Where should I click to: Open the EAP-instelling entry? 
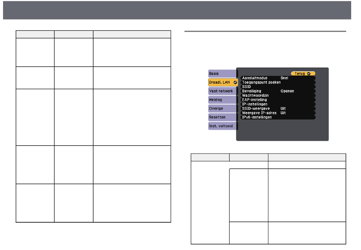(278, 100)
